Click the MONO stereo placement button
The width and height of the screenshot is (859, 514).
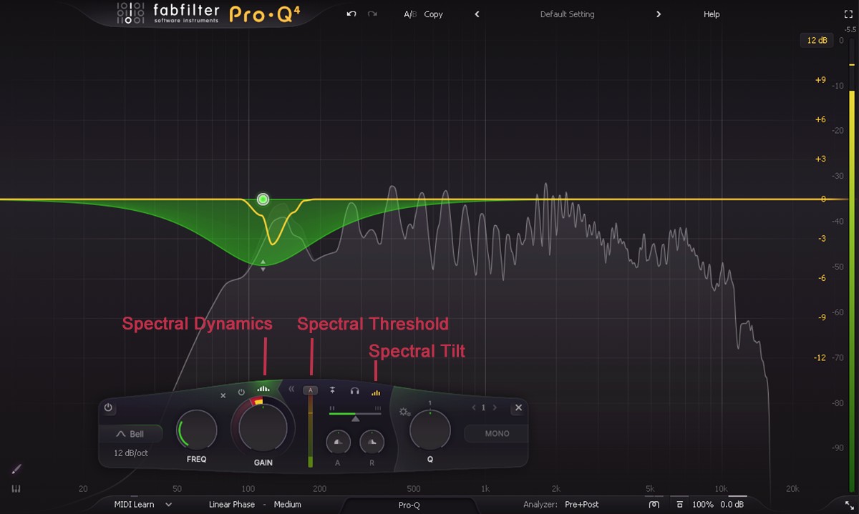click(x=497, y=433)
